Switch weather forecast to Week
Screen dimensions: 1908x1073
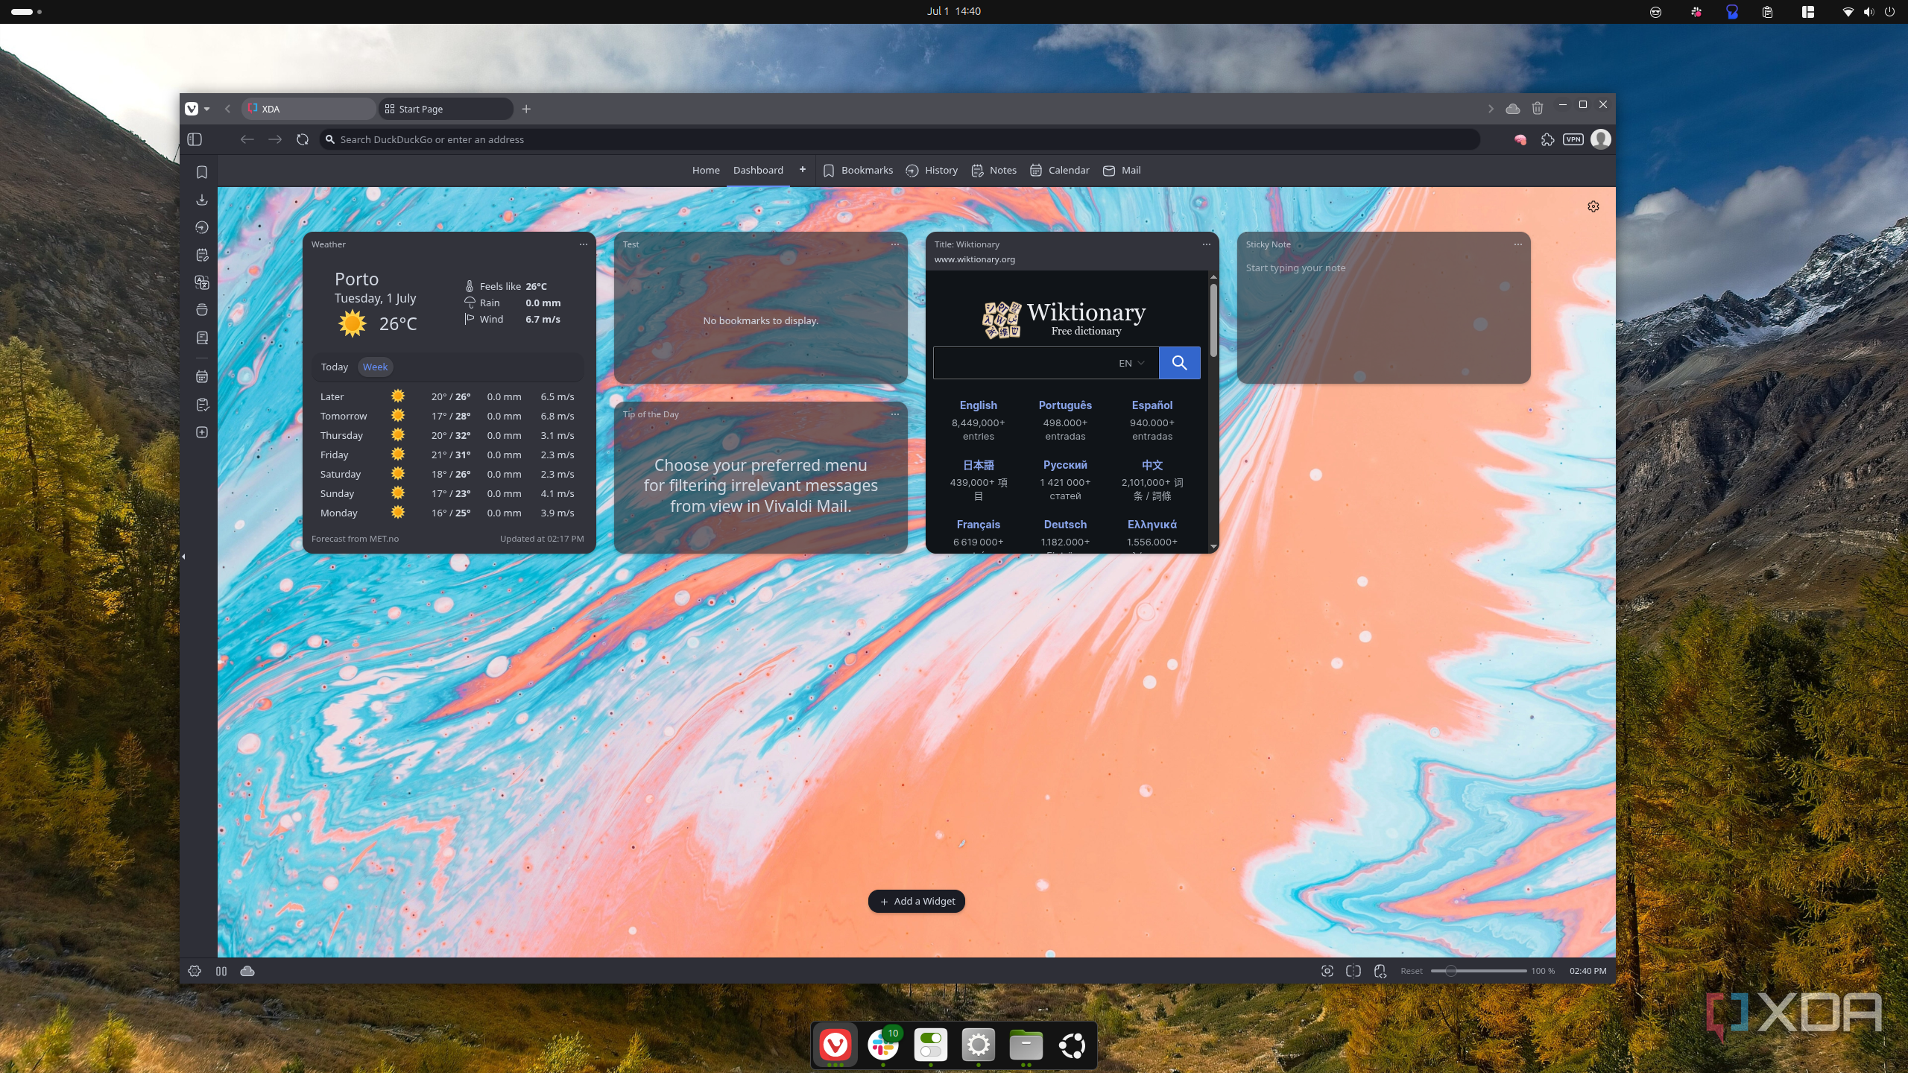pos(375,367)
